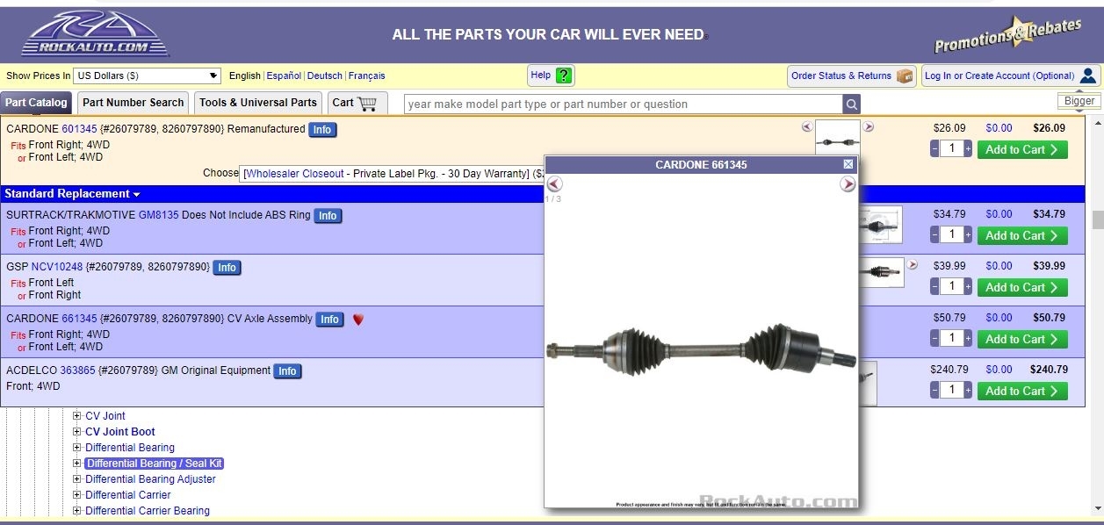Increase quantity for $50.79 item
This screenshot has height=525, width=1104.
(x=968, y=340)
